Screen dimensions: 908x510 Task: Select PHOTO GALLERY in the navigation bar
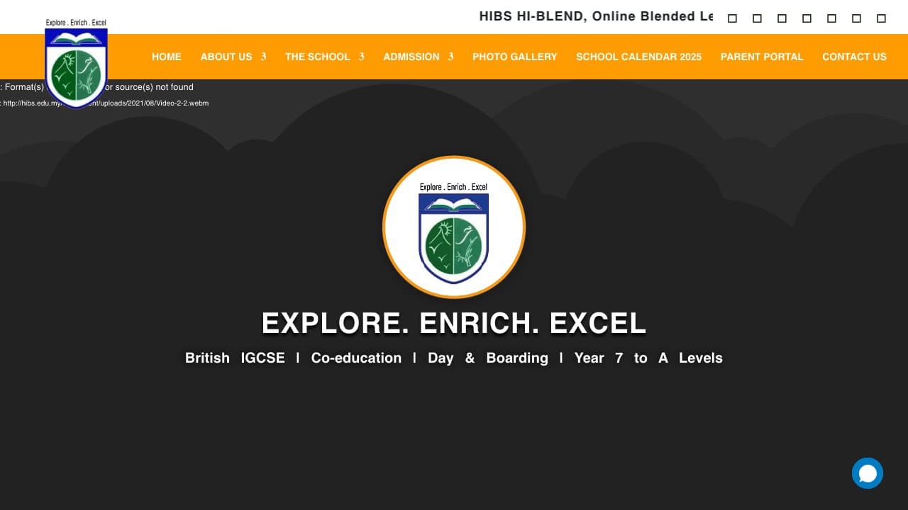(515, 57)
